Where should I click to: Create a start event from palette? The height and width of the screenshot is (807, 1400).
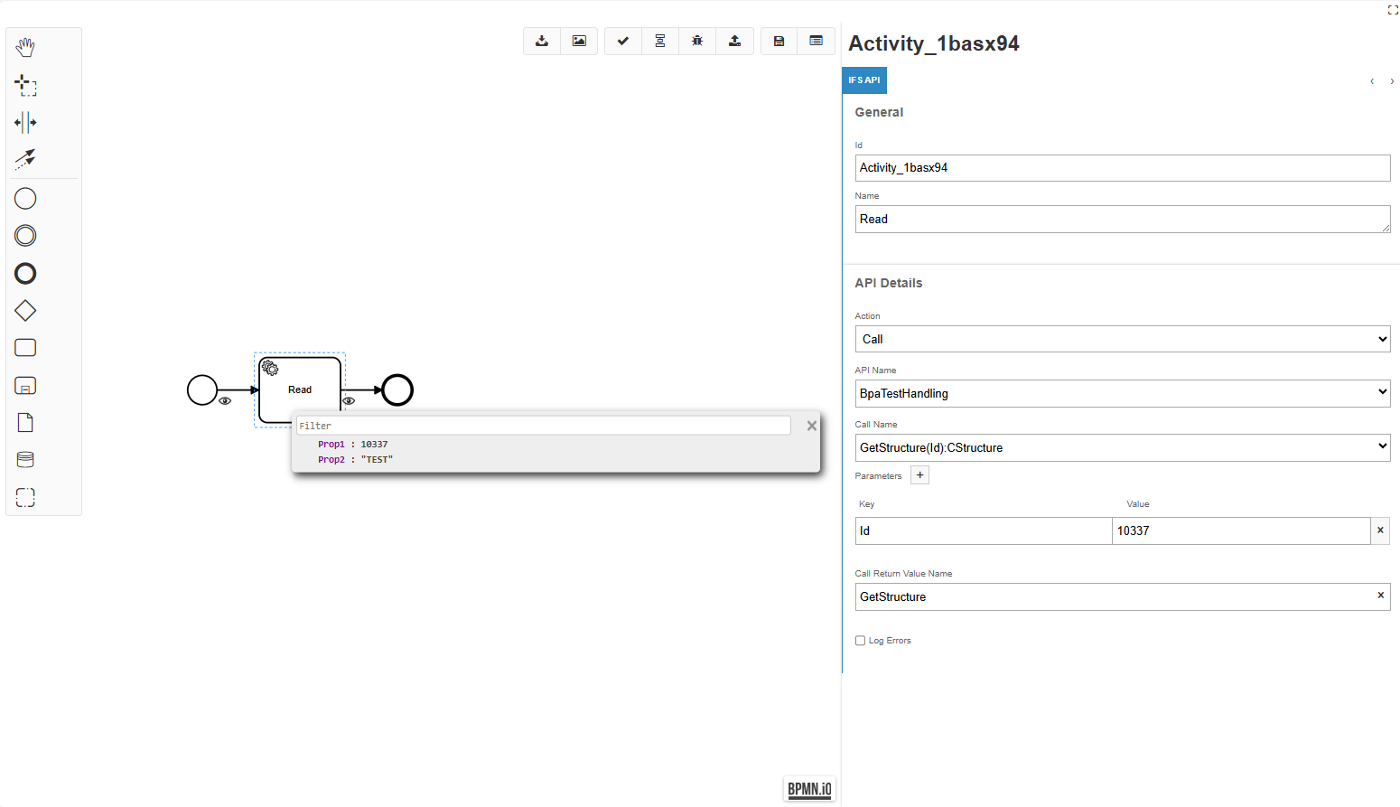[x=25, y=198]
